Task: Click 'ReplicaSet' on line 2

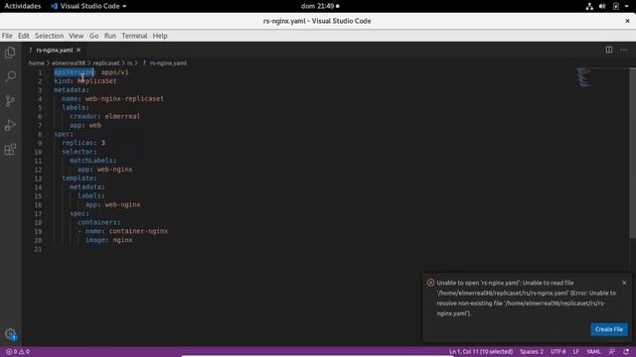Action: click(97, 81)
